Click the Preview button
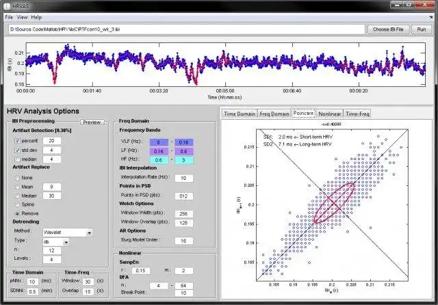The height and width of the screenshot is (305, 438). point(92,122)
